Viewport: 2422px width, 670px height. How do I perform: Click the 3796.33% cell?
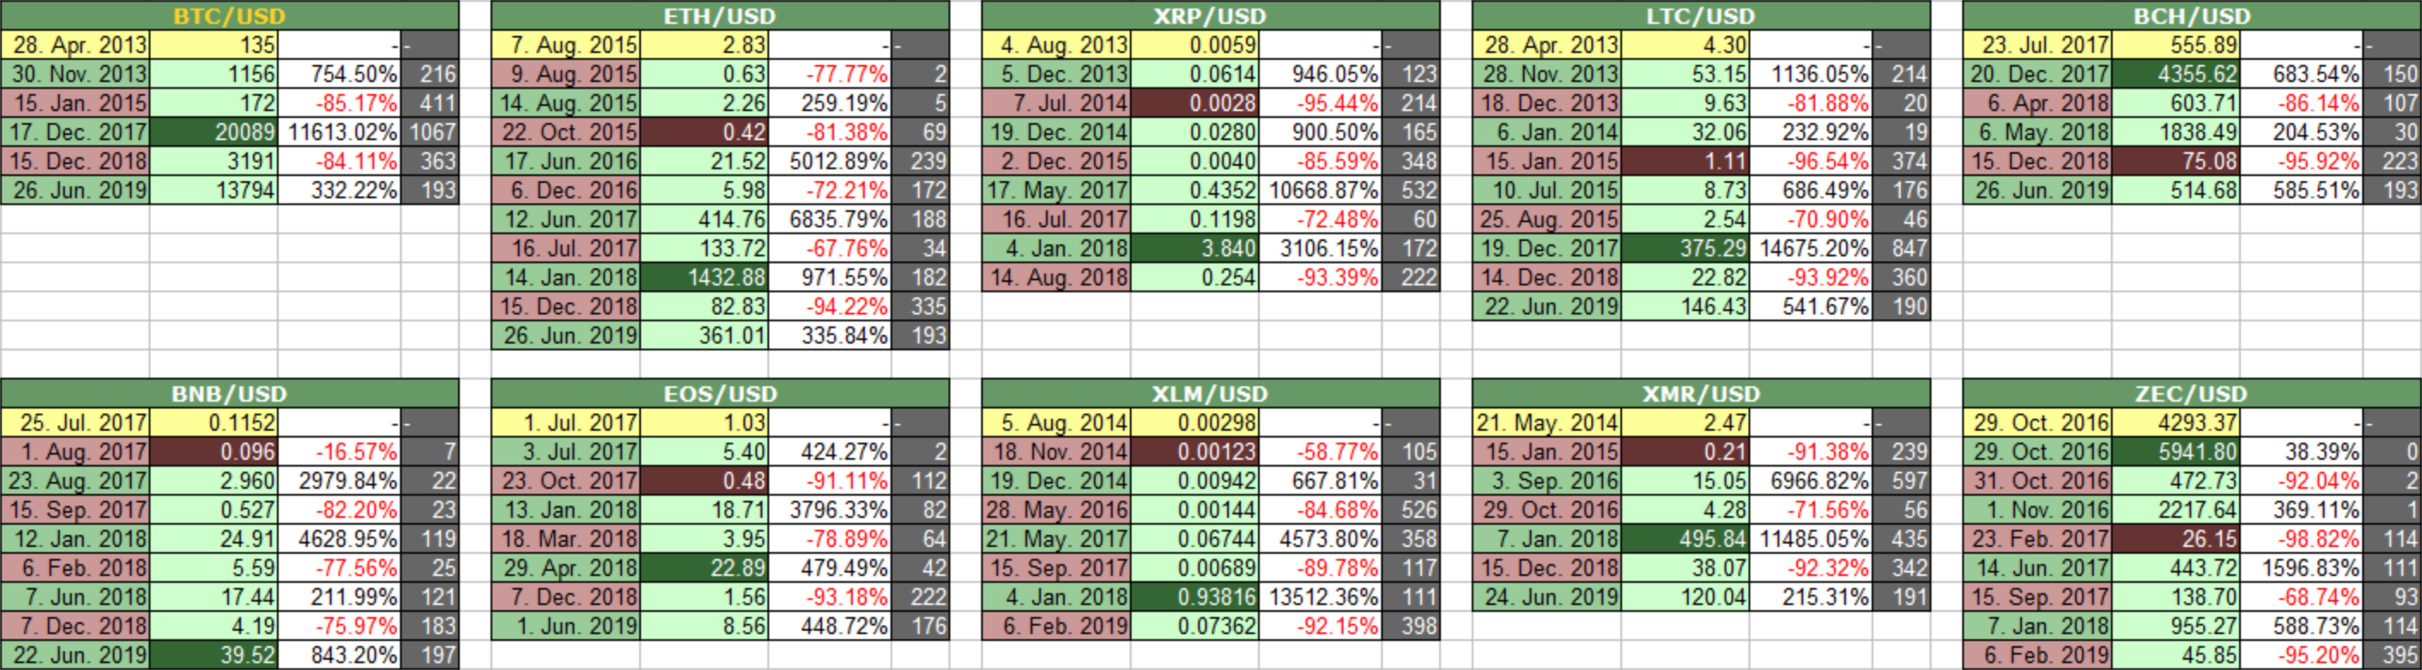point(830,510)
